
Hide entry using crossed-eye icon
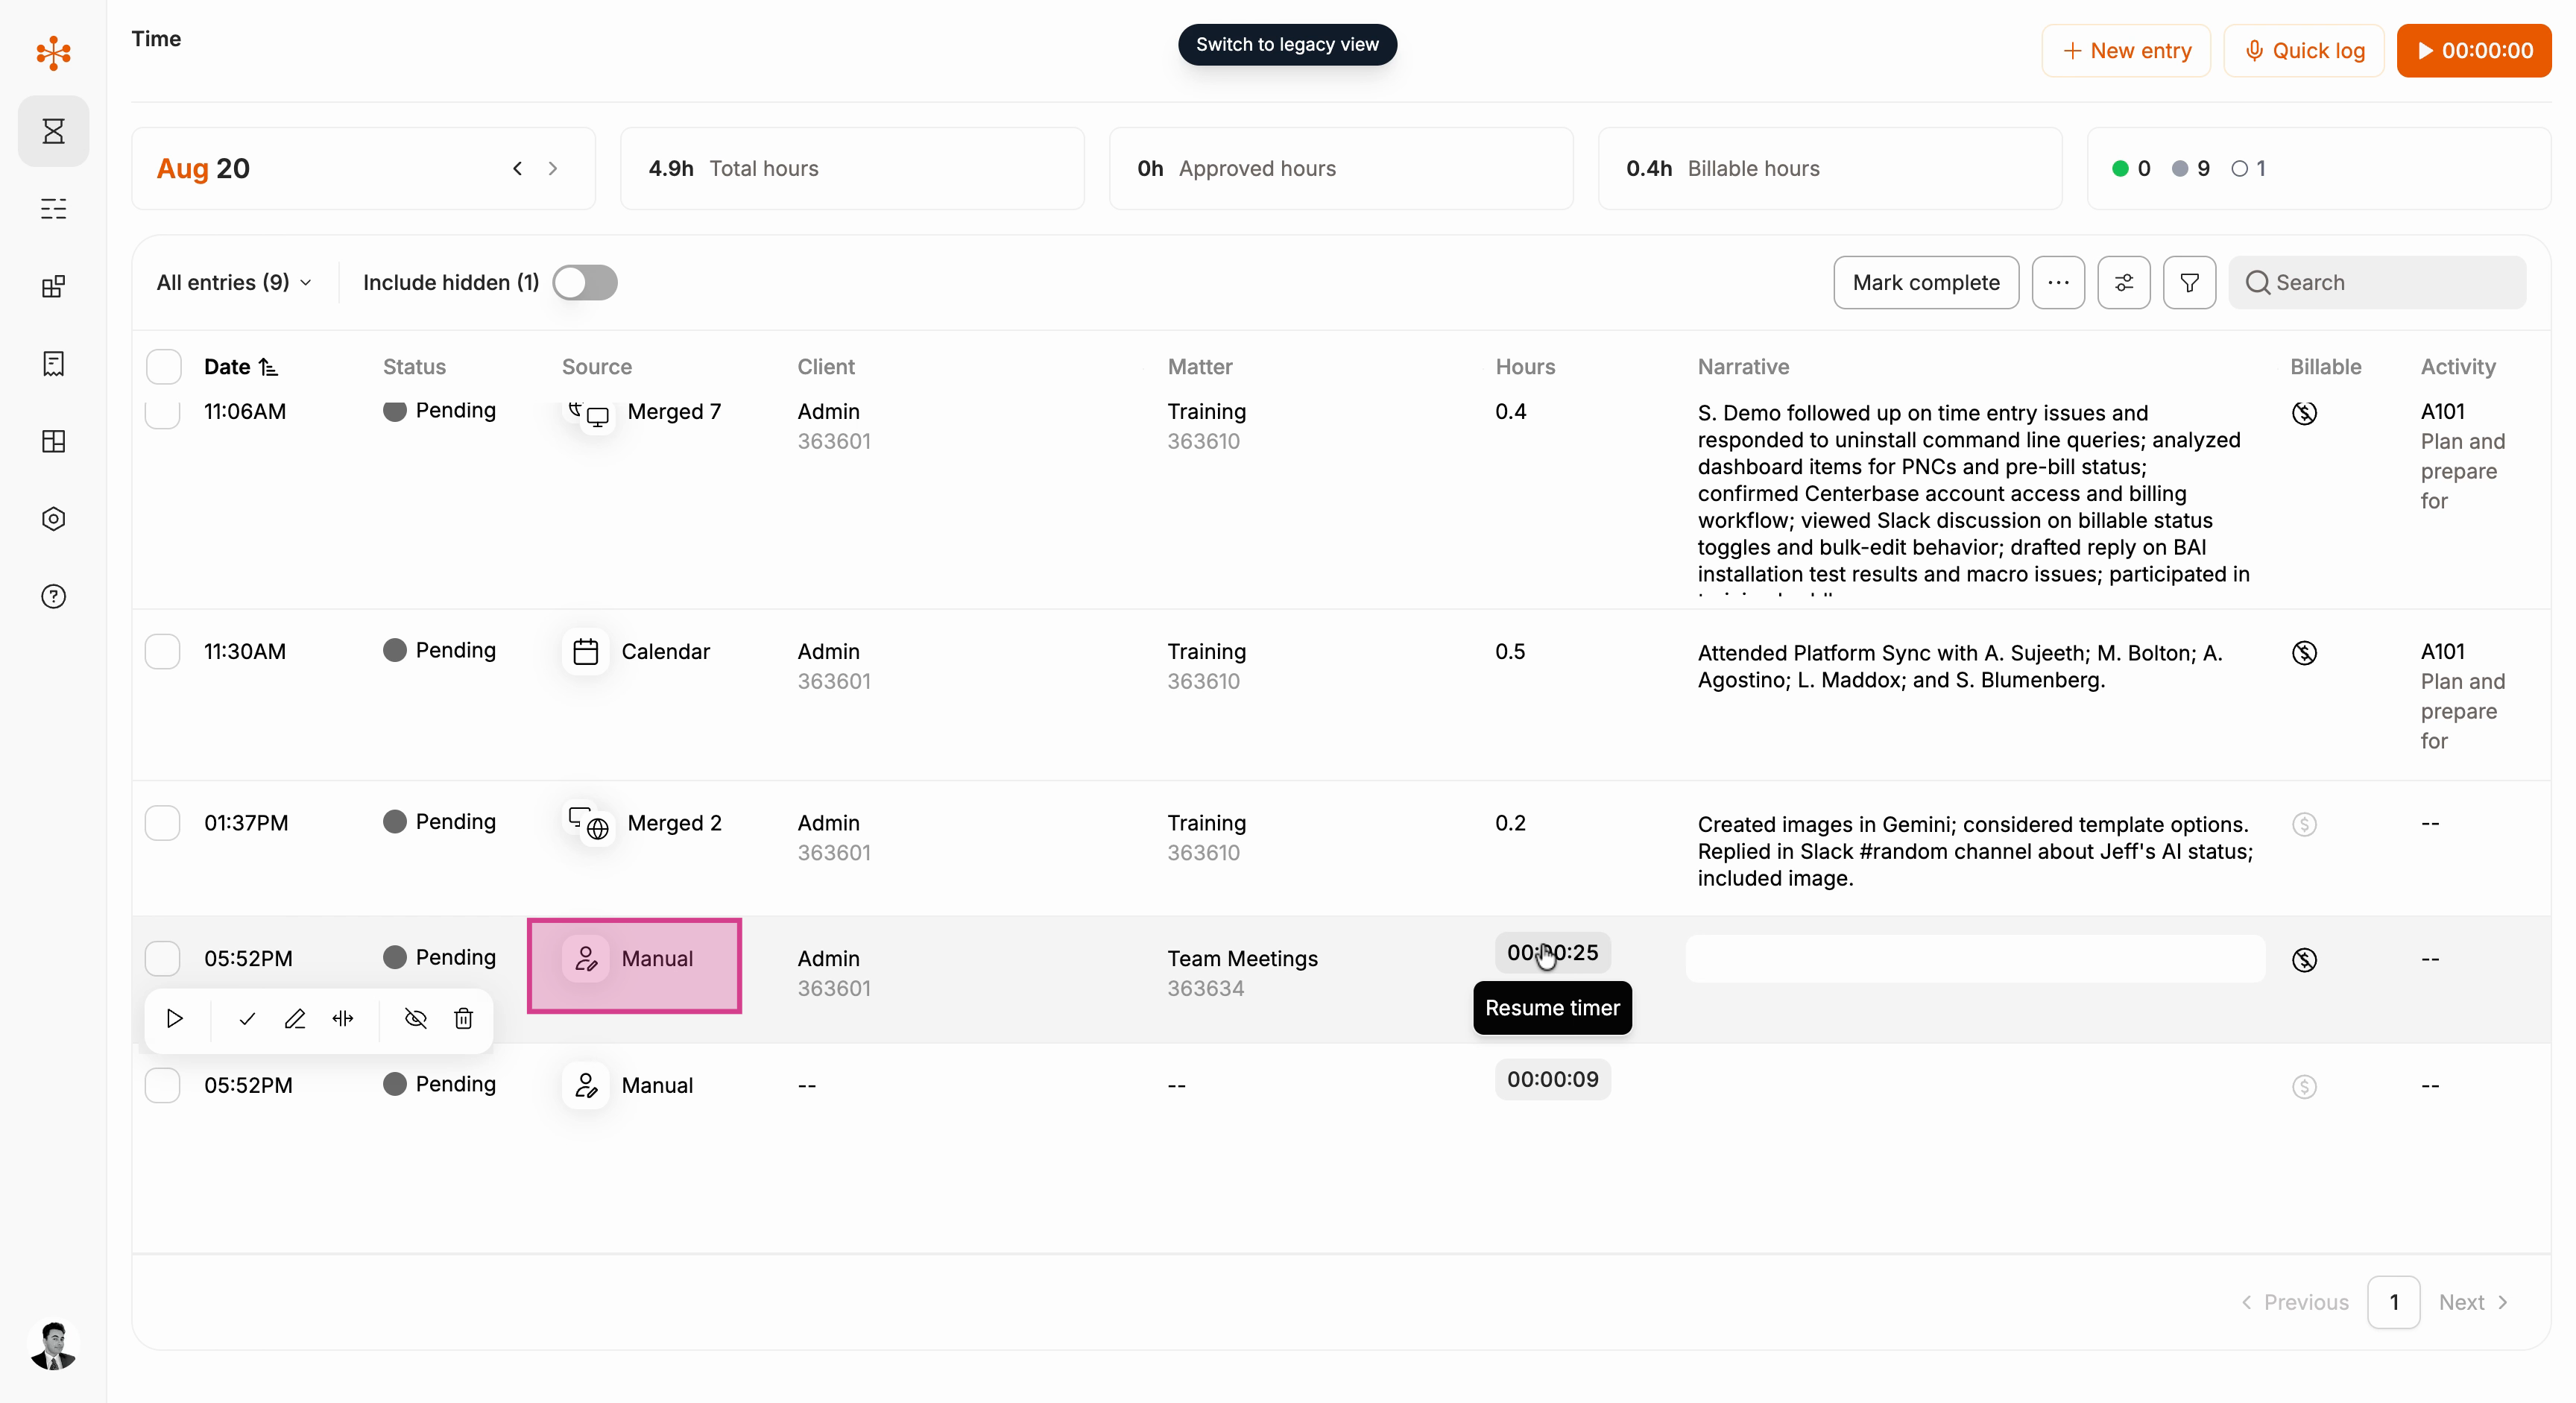415,1018
